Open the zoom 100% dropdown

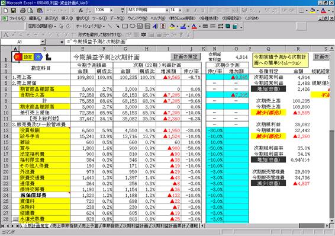(x=111, y=10)
